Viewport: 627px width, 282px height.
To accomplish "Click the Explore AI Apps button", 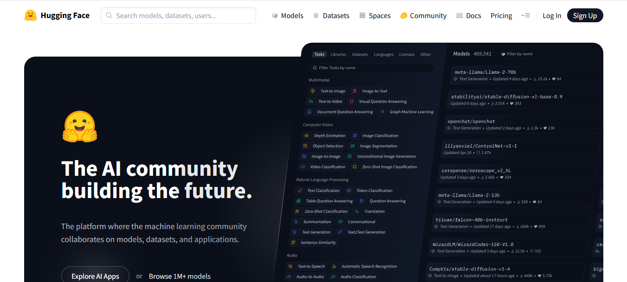I will point(95,276).
